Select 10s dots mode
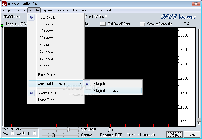This screenshot has width=202, height=139. click(56, 31)
